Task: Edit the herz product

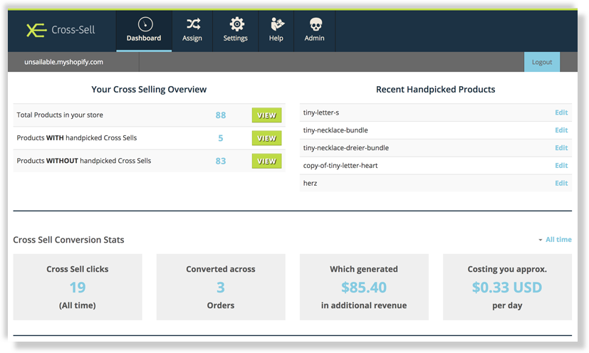Action: tap(561, 183)
